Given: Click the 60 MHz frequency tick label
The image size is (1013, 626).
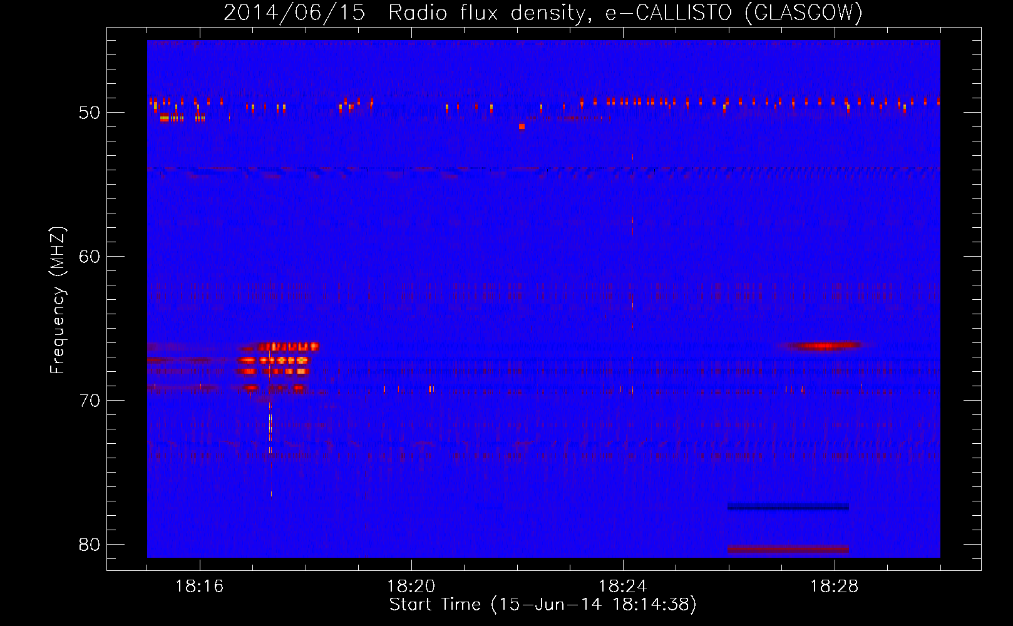Looking at the screenshot, I should [90, 257].
